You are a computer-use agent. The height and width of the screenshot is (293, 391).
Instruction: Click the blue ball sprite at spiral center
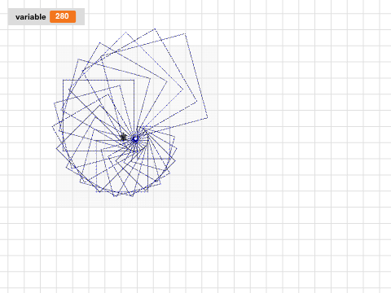pos(135,139)
